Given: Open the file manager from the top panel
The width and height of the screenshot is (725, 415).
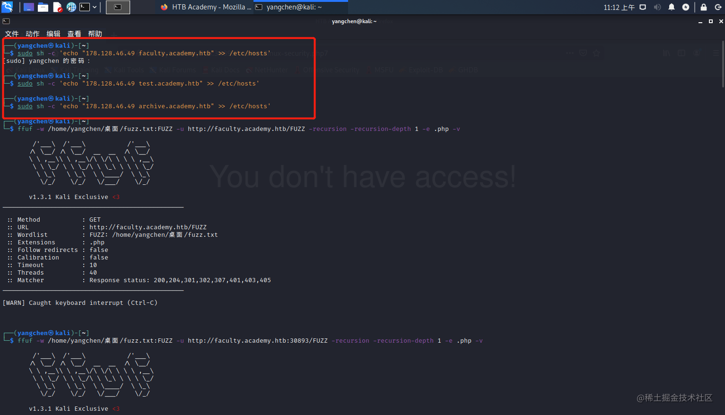Looking at the screenshot, I should [x=42, y=7].
